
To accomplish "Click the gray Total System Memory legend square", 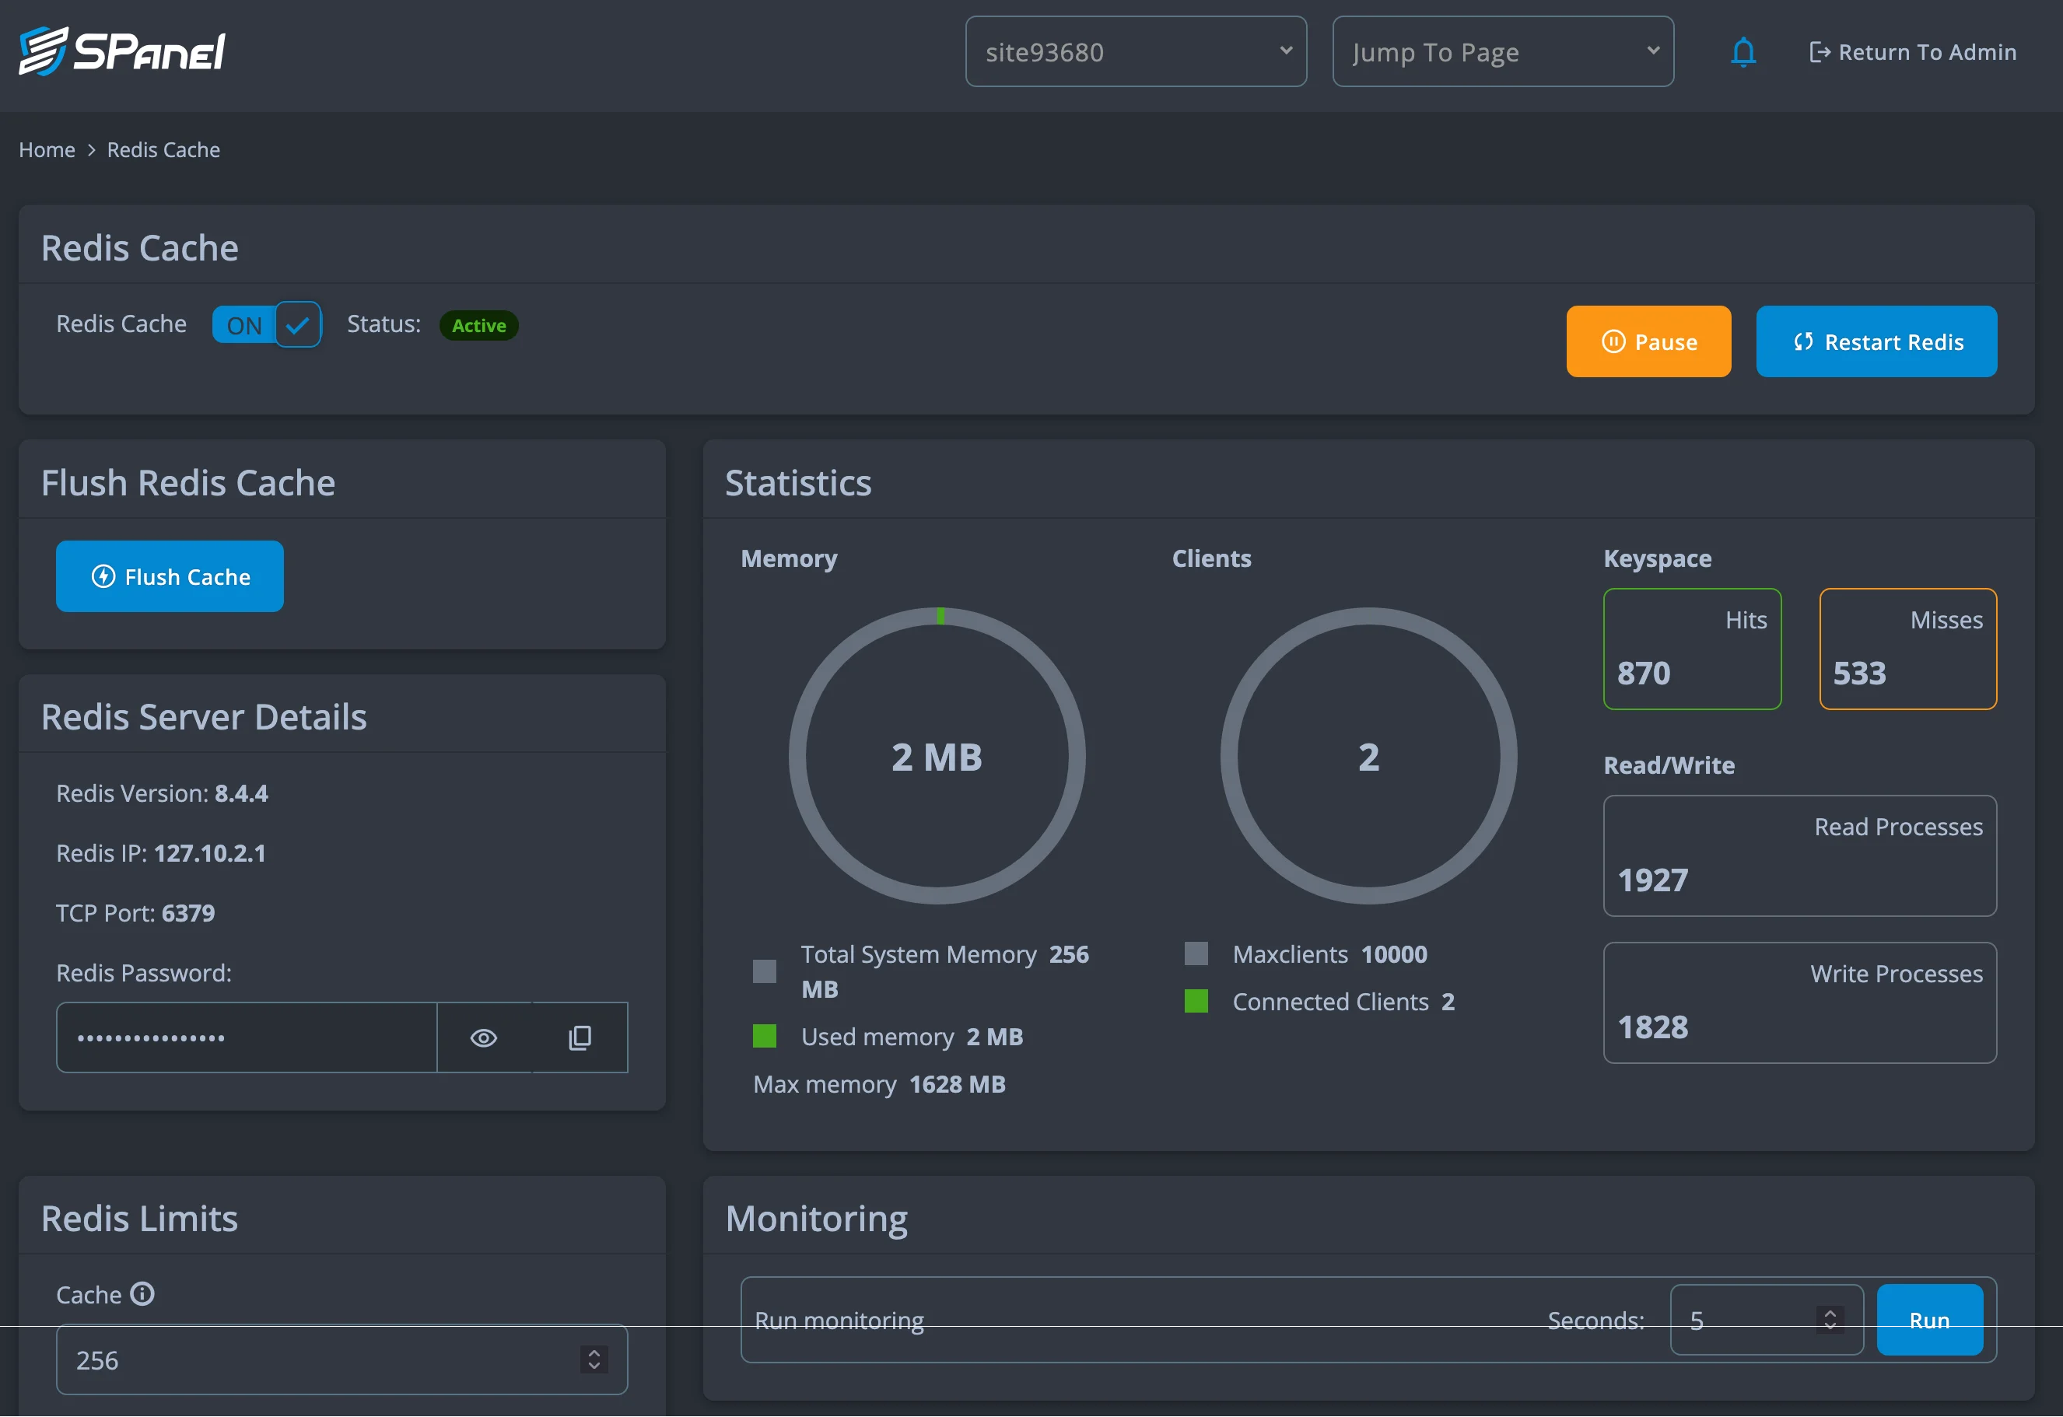I will coord(765,971).
